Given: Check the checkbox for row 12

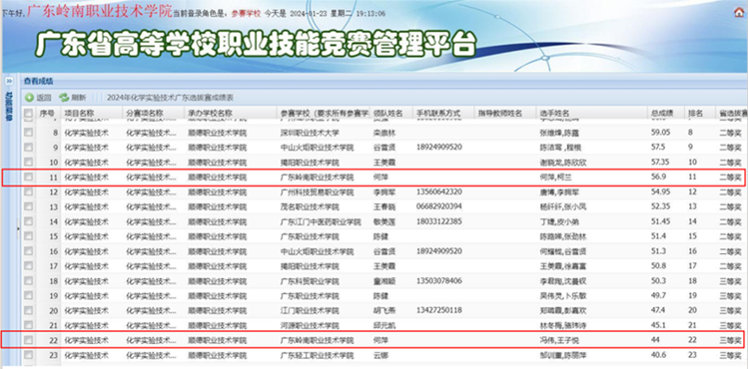Looking at the screenshot, I should tap(29, 191).
